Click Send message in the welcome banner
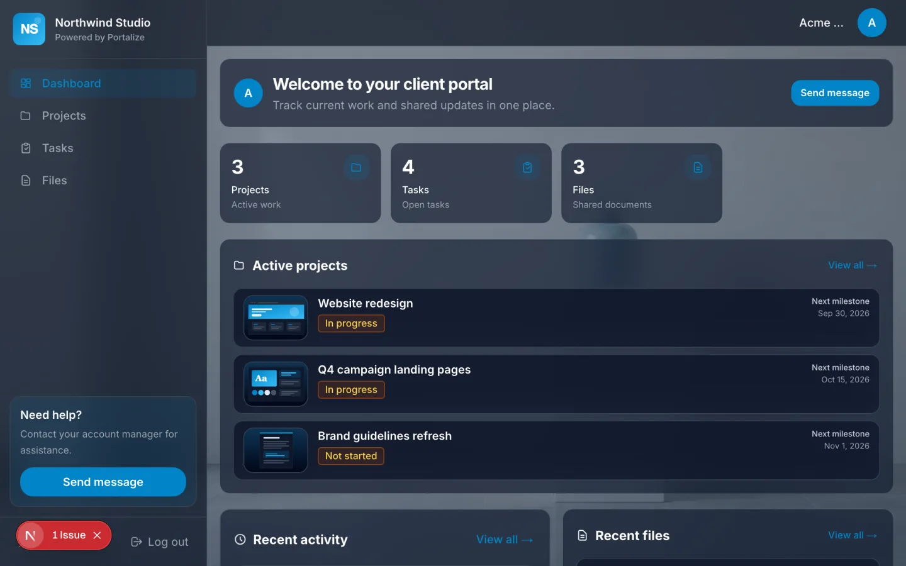Screen dimensions: 906x566 click(x=835, y=93)
